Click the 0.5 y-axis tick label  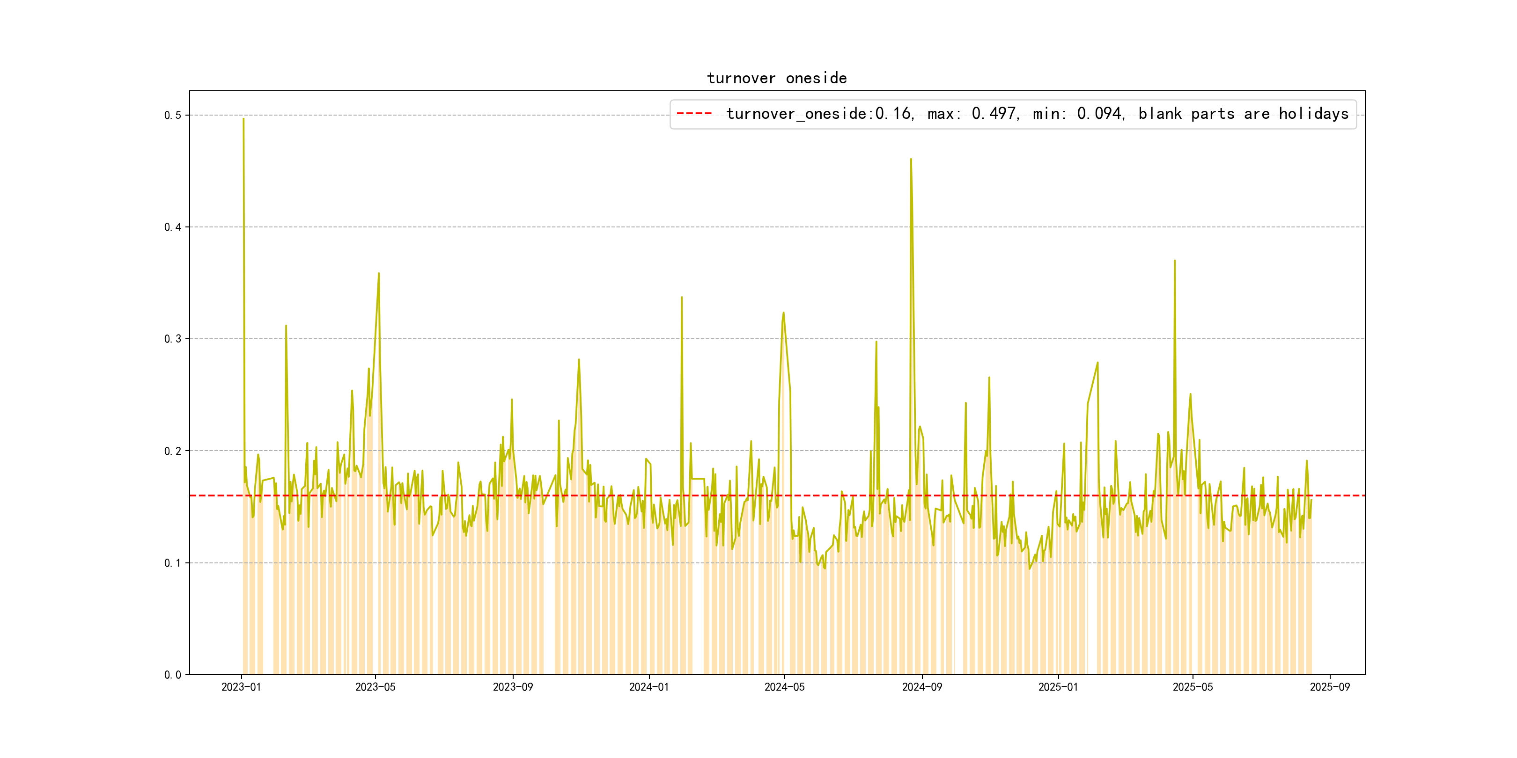pyautogui.click(x=173, y=116)
